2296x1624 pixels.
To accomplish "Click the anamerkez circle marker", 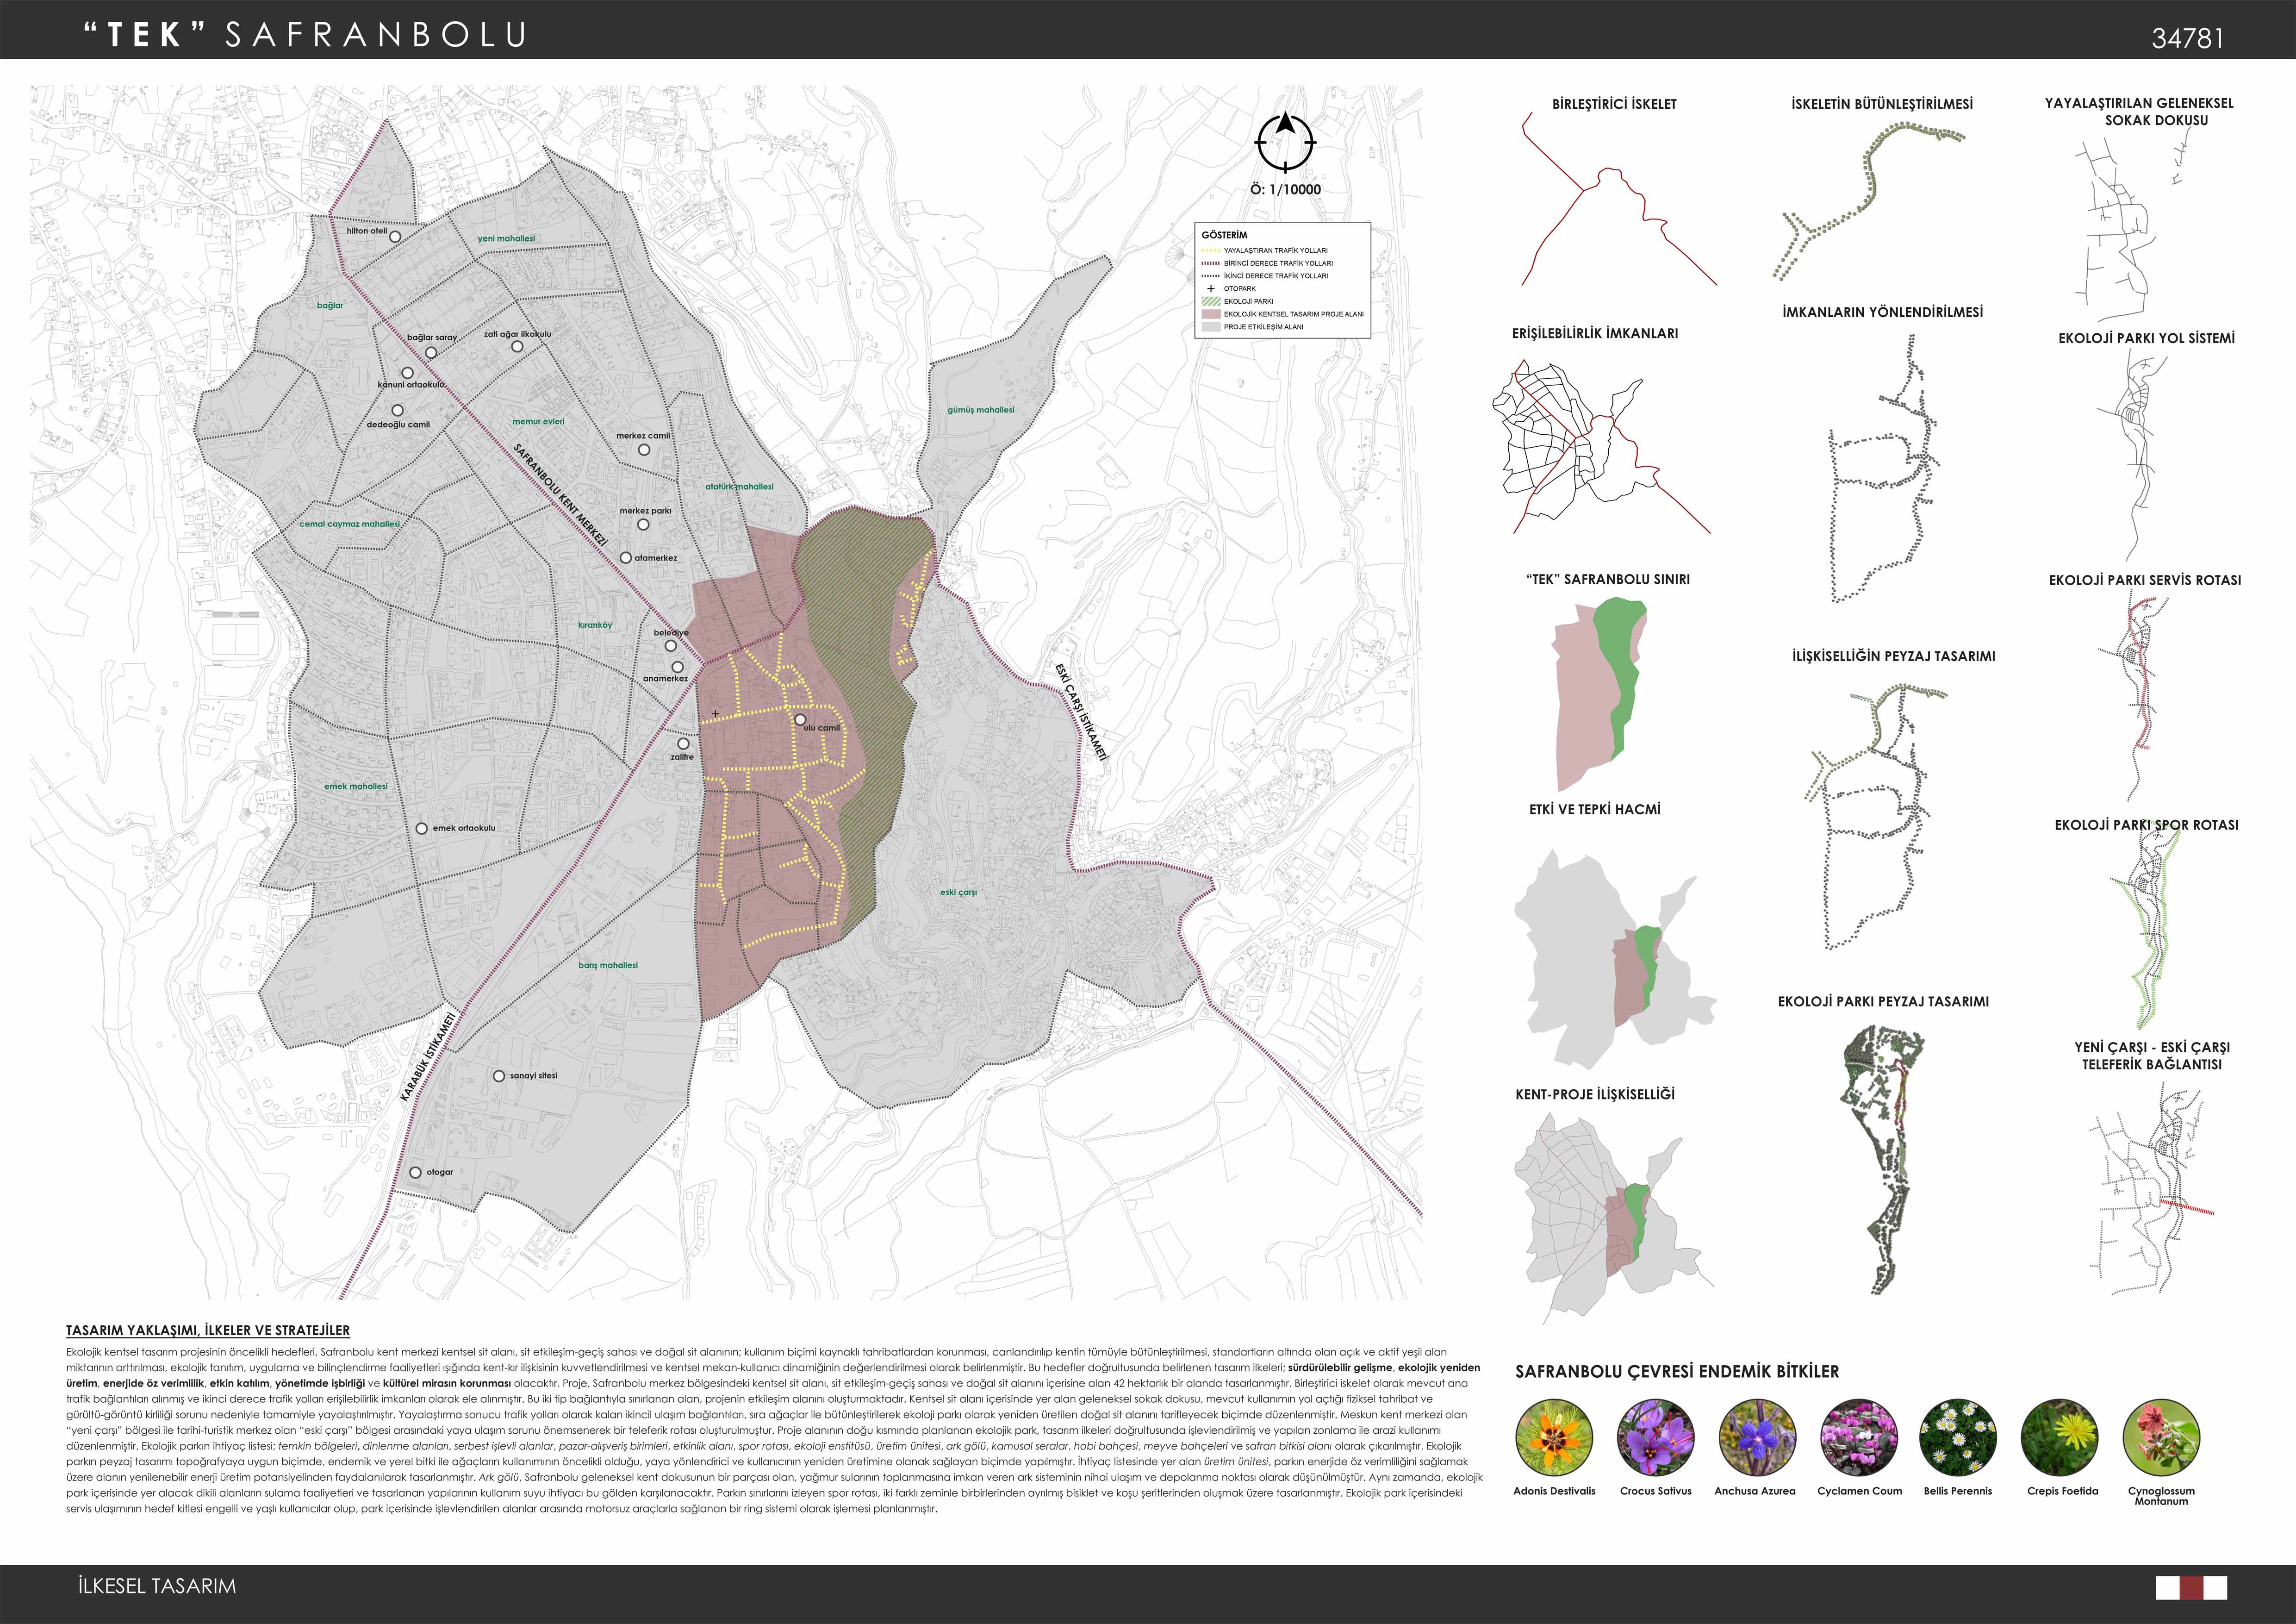I will (x=678, y=667).
